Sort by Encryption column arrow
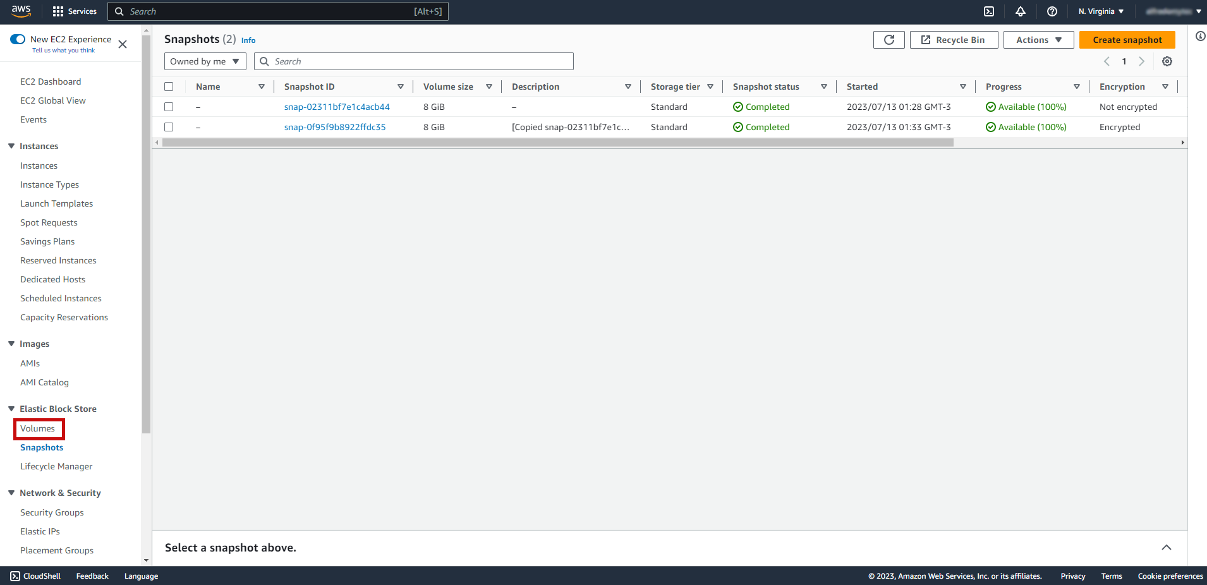The height and width of the screenshot is (585, 1207). [1165, 87]
